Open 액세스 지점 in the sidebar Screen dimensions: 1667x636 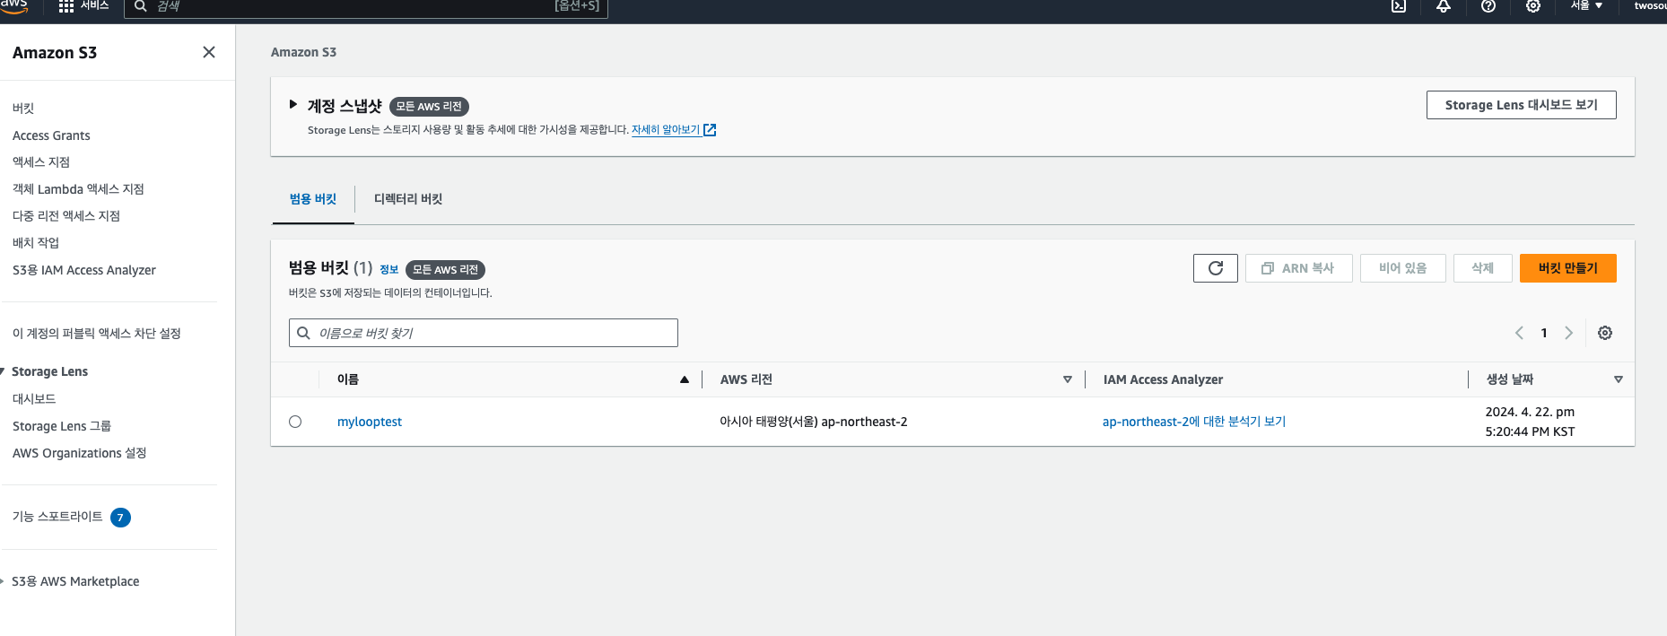41,162
